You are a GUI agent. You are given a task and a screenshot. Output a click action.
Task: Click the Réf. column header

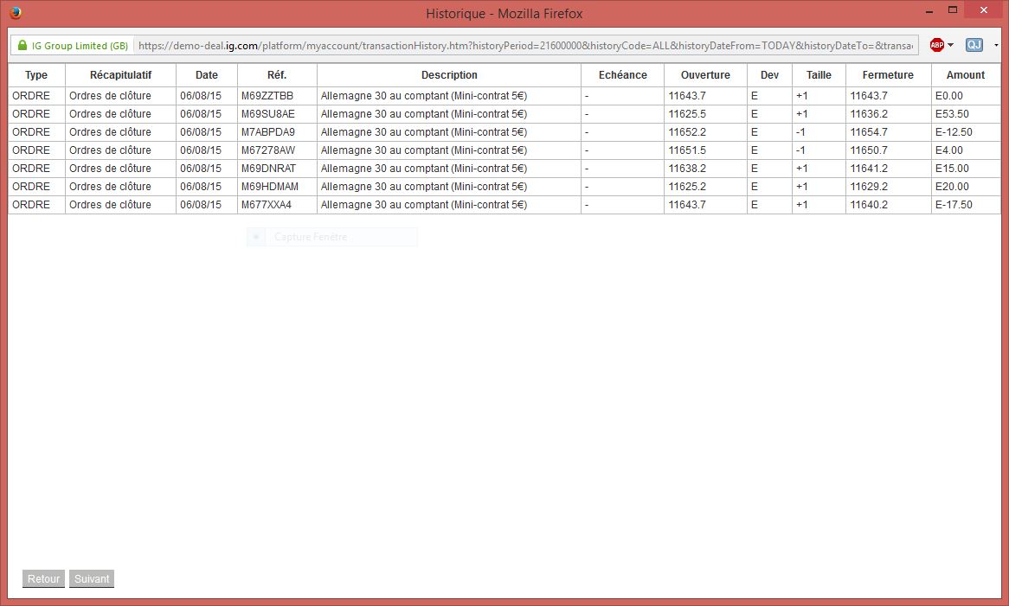tap(277, 75)
